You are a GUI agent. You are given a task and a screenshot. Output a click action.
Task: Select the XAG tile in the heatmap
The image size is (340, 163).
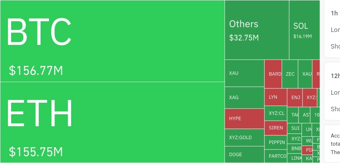pos(244,97)
